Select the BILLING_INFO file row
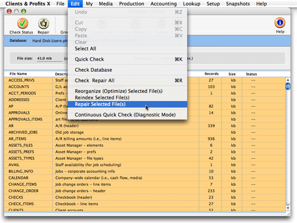Screen dimensions: 297x223 pyautogui.click(x=145, y=171)
